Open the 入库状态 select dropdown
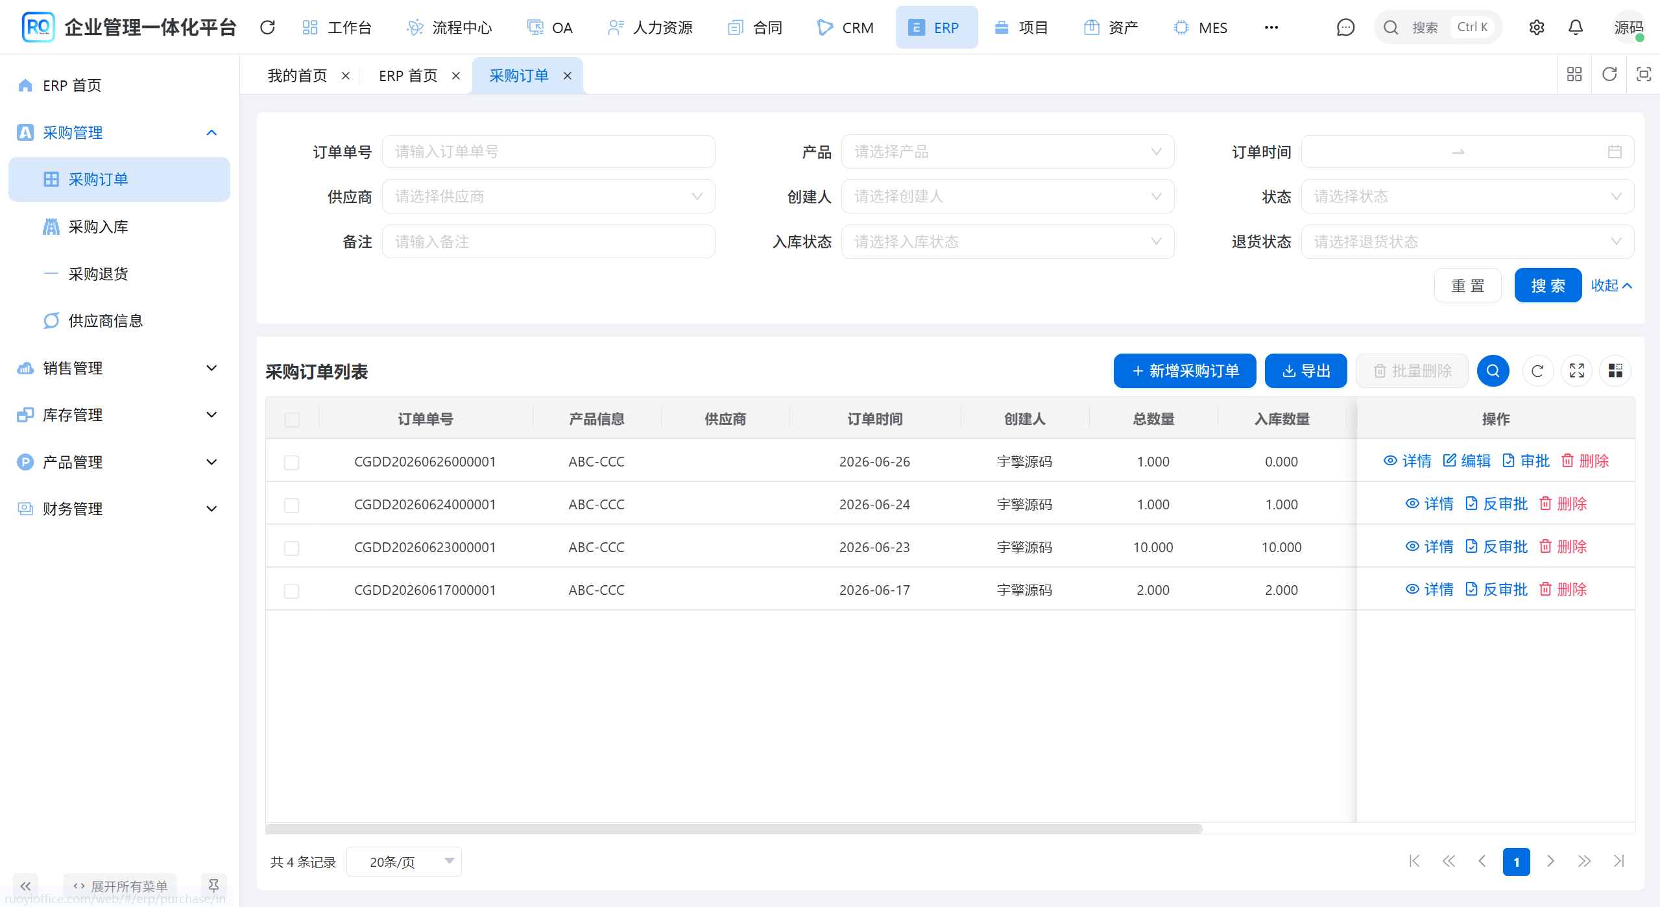 (x=1007, y=242)
